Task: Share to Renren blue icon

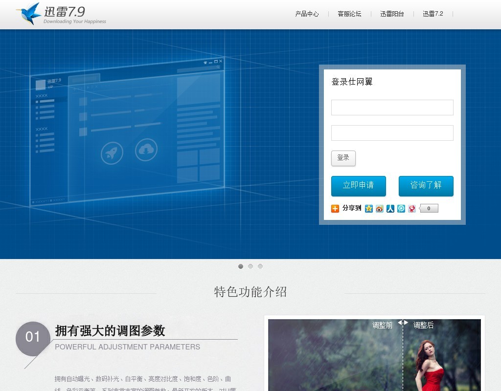Action: coord(390,208)
